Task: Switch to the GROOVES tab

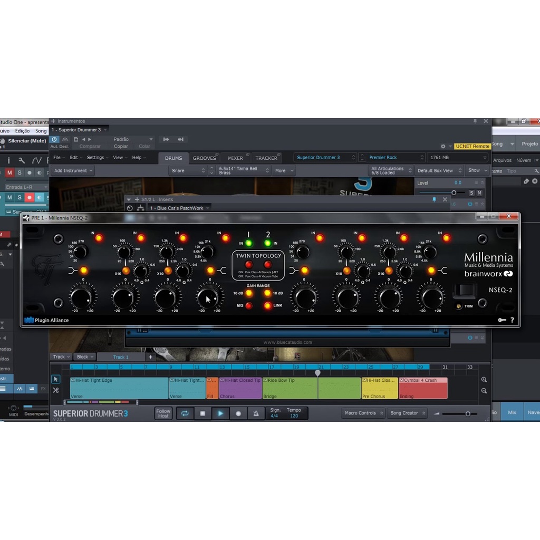Action: (x=204, y=158)
